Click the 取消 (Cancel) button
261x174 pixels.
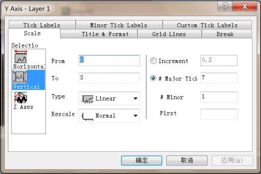(x=187, y=160)
